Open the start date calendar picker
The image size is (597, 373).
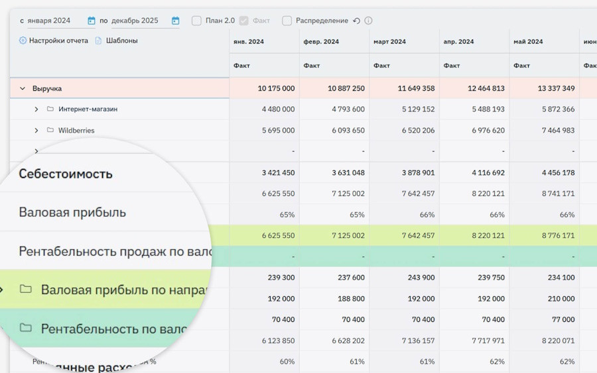[x=92, y=21]
